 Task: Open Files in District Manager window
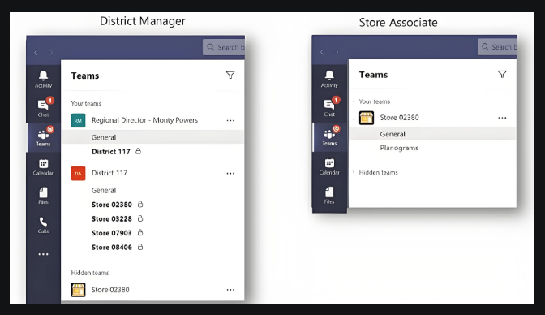point(43,196)
